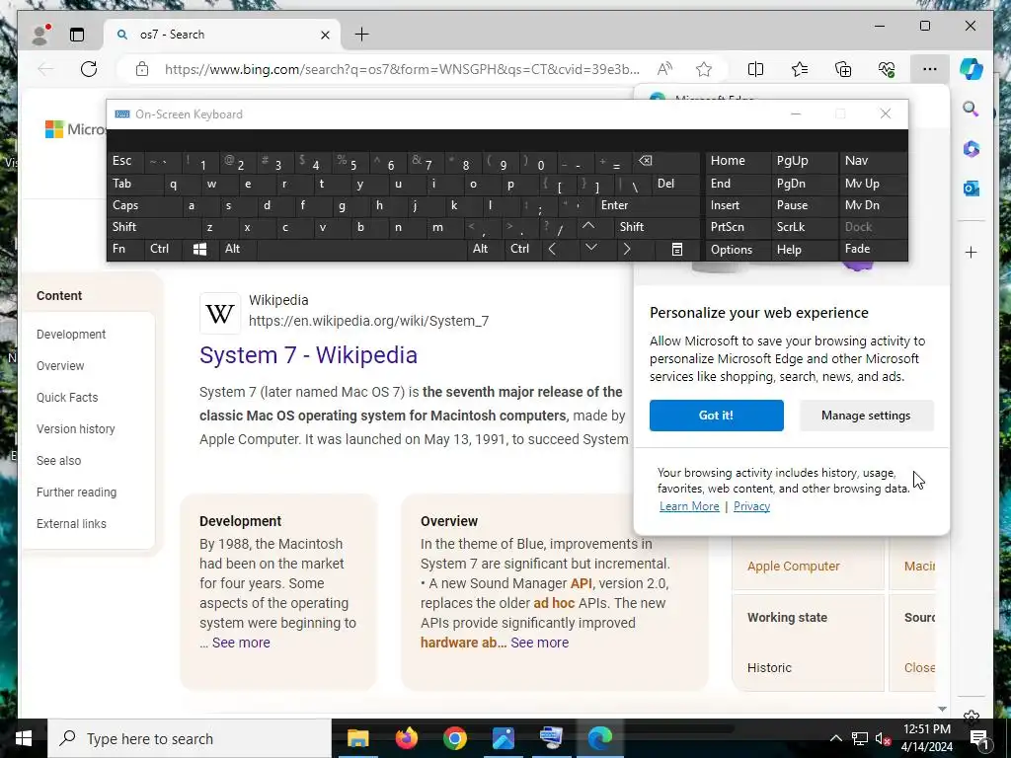Open the Collections icon
The image size is (1011, 758).
[x=843, y=69]
